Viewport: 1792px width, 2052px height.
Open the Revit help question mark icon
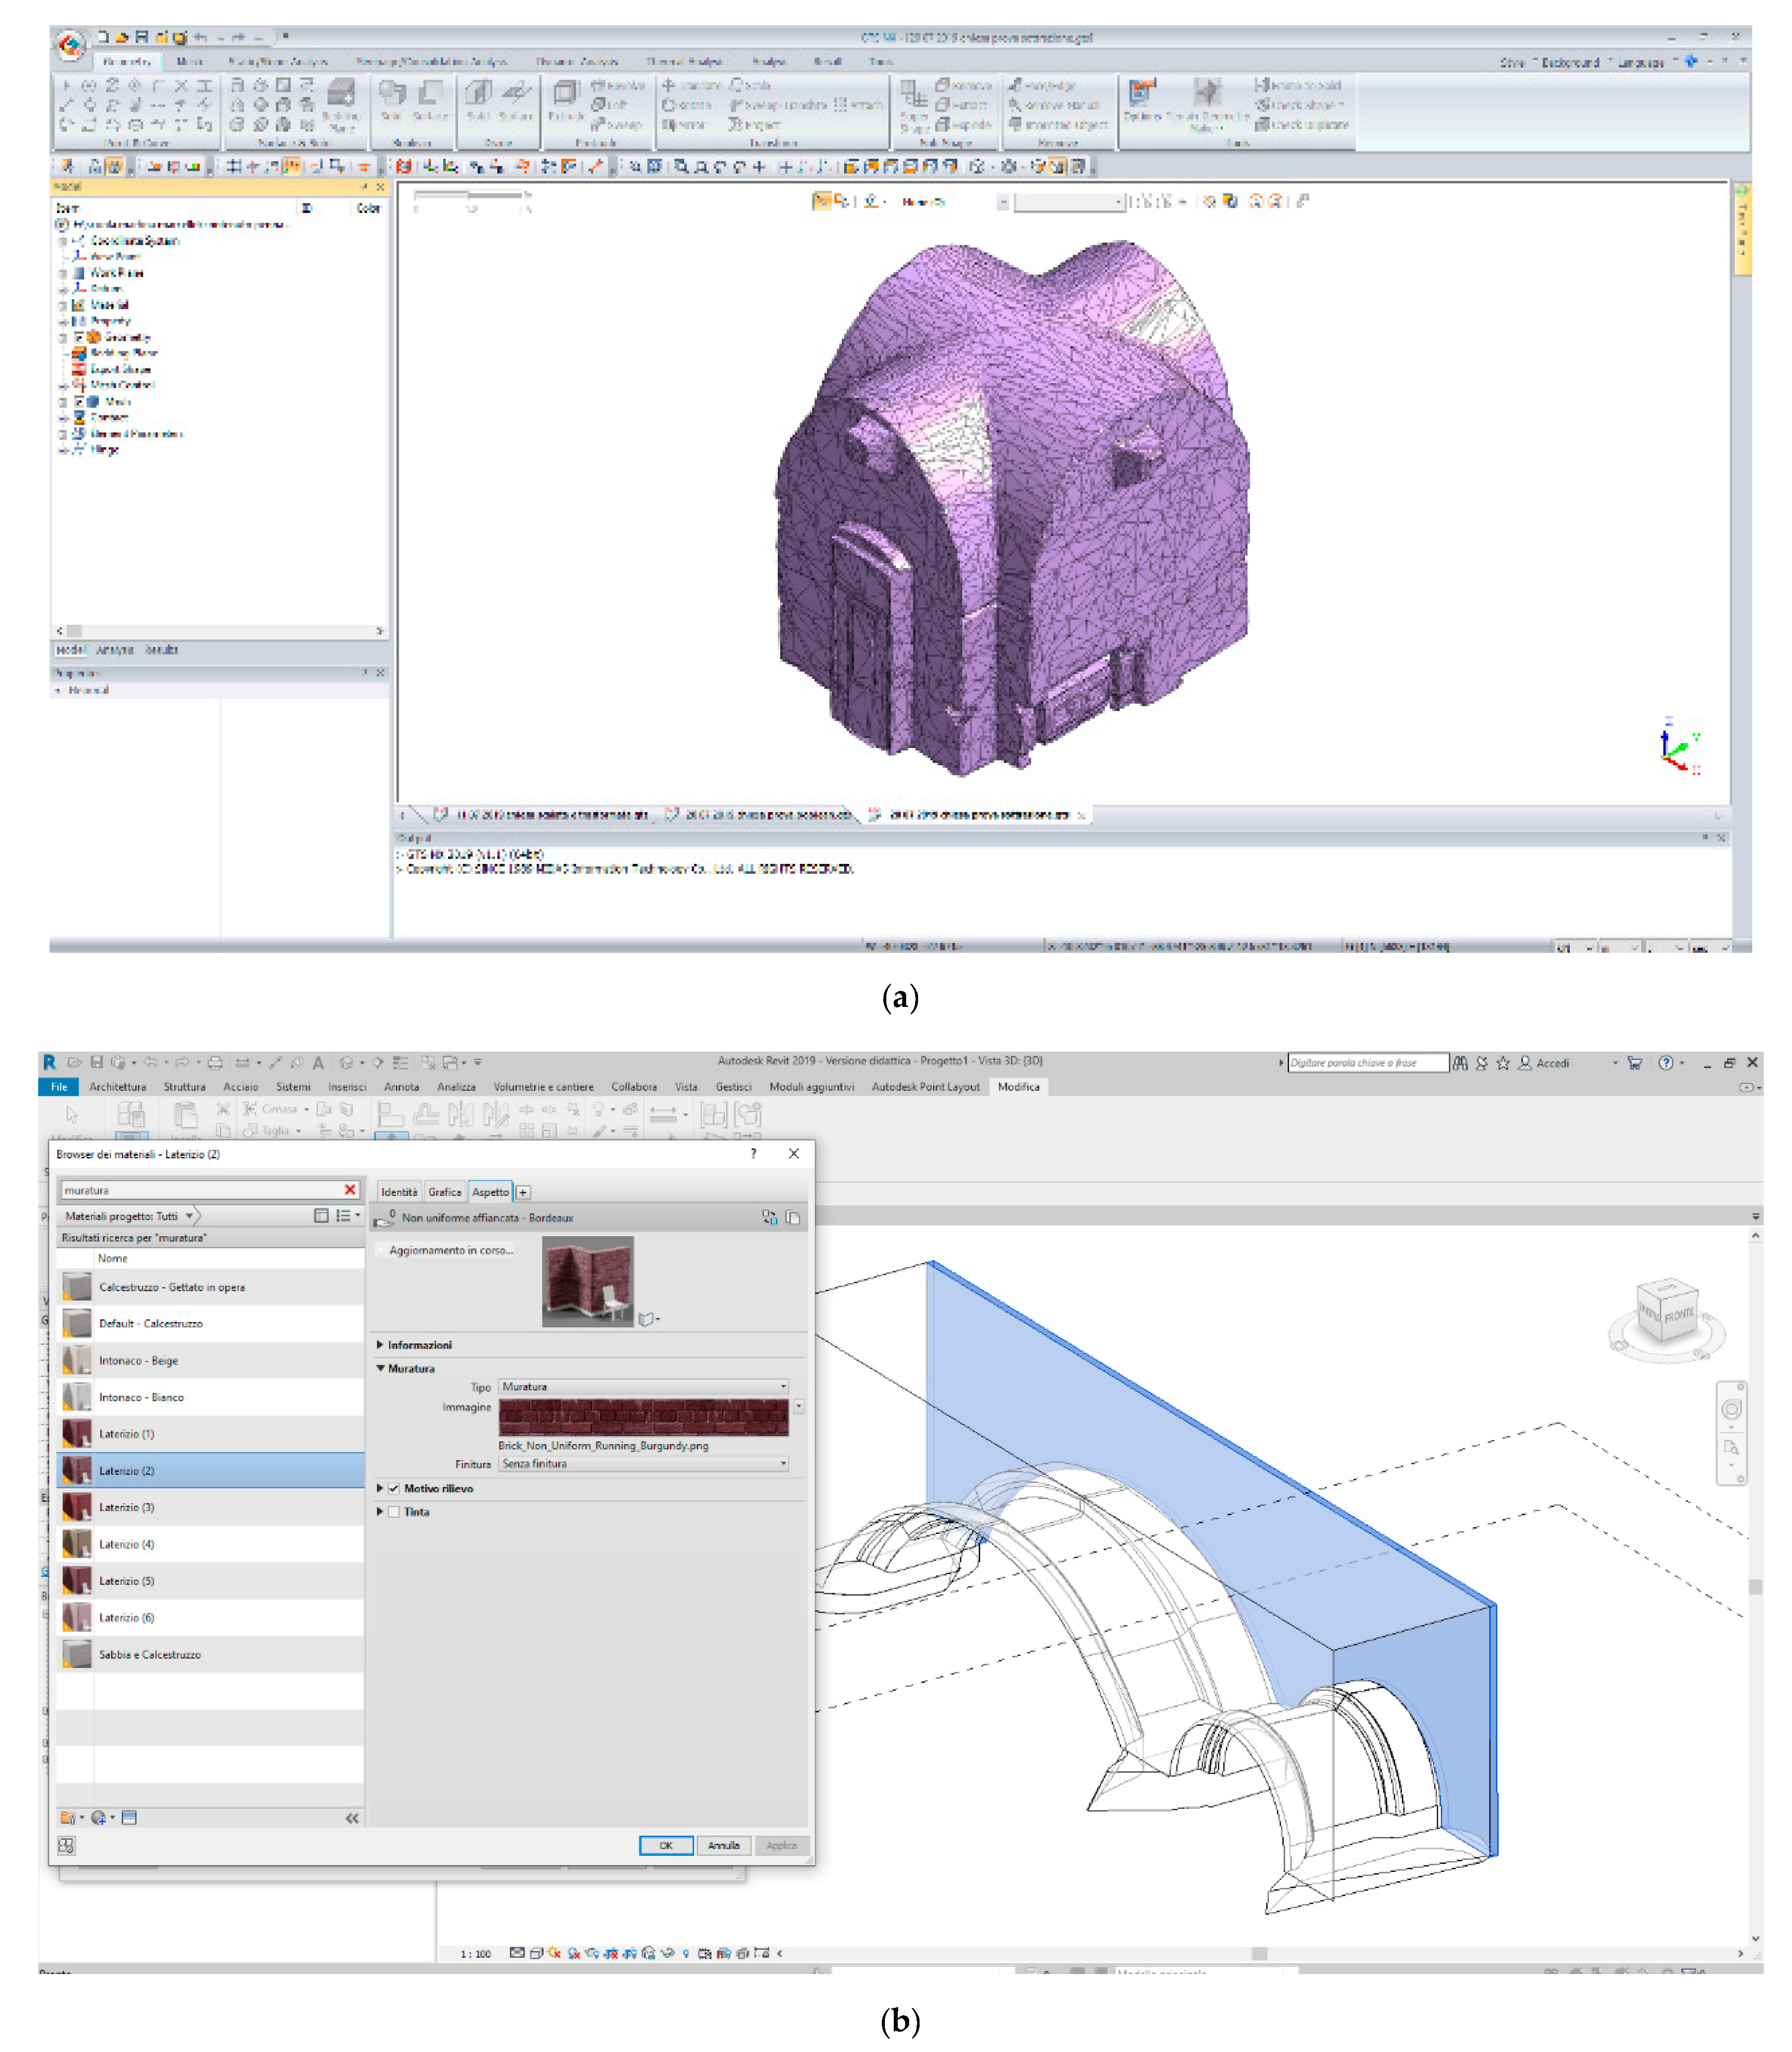[x=1665, y=1063]
